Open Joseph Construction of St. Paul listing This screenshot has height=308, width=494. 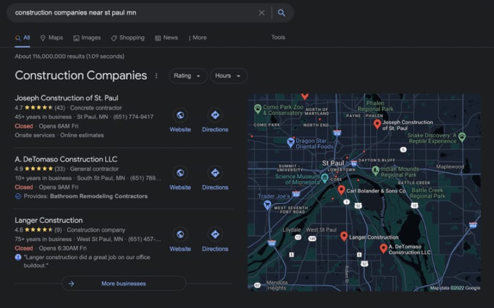[x=67, y=98]
